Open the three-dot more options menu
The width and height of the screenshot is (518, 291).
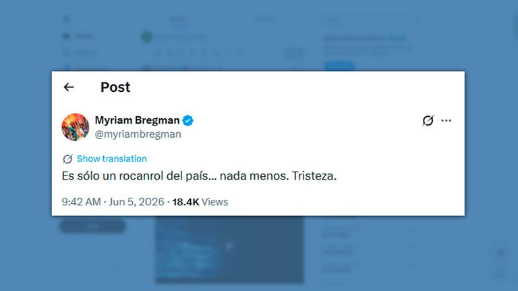coord(446,121)
